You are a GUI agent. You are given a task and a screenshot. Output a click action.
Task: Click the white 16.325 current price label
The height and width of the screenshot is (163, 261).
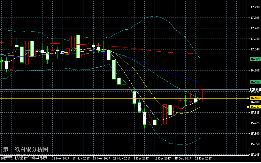click(255, 90)
